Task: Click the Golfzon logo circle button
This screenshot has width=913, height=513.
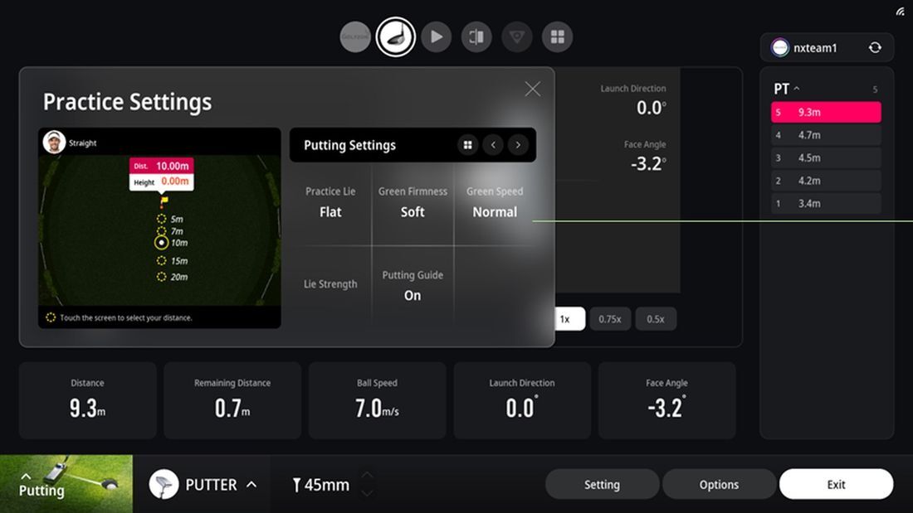Action: (x=355, y=36)
